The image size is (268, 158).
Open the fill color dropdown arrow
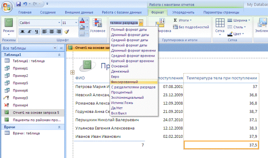click(x=87, y=27)
